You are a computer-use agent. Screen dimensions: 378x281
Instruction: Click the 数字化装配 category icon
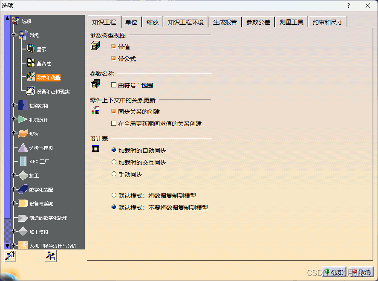[23, 189]
